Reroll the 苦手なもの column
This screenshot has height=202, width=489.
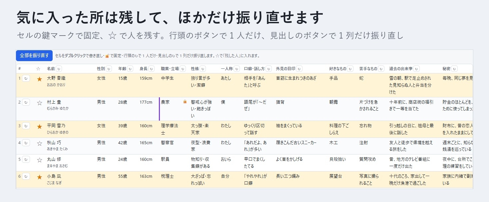[x=381, y=69]
